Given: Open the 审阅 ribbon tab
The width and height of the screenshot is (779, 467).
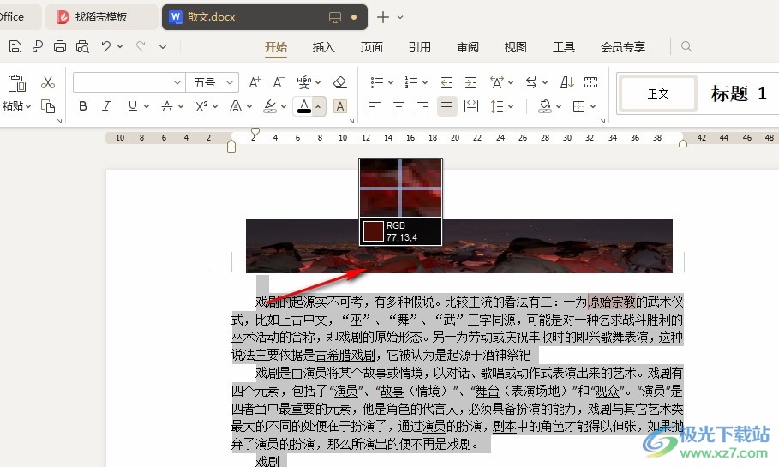Looking at the screenshot, I should click(x=468, y=47).
